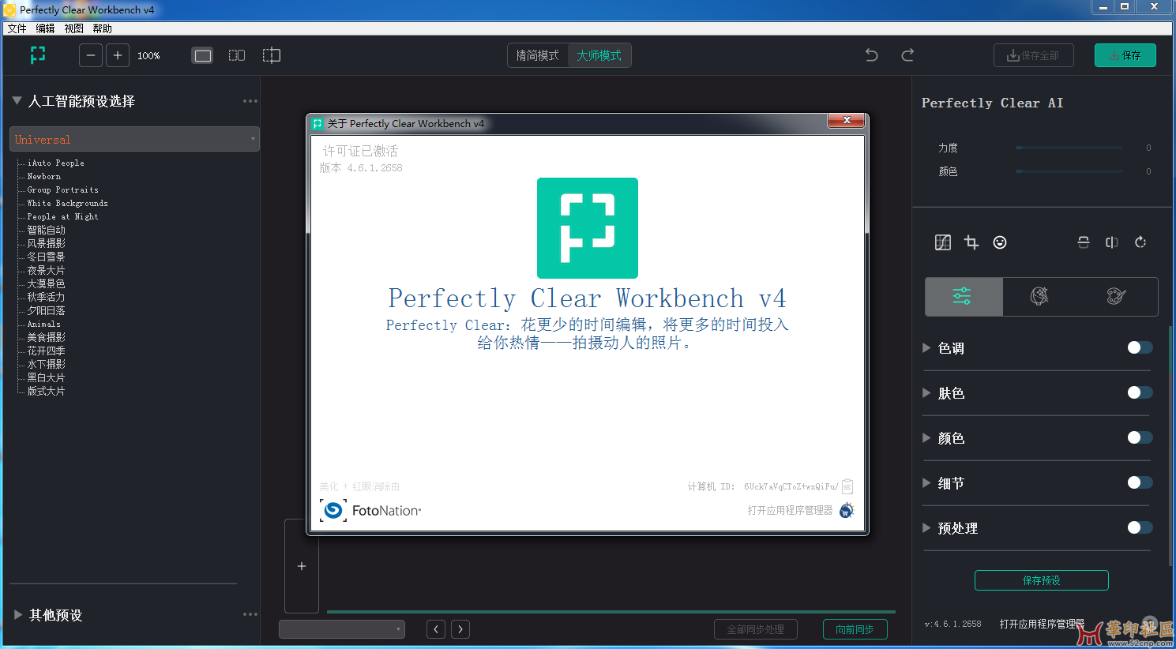Click the 保存预设 button
1176x649 pixels.
[1042, 580]
